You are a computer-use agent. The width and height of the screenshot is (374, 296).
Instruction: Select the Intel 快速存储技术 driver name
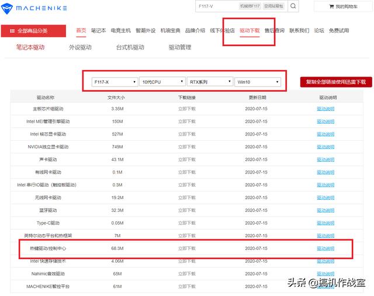click(x=48, y=261)
